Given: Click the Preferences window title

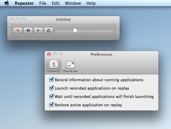Looking at the screenshot, I should (101, 54).
